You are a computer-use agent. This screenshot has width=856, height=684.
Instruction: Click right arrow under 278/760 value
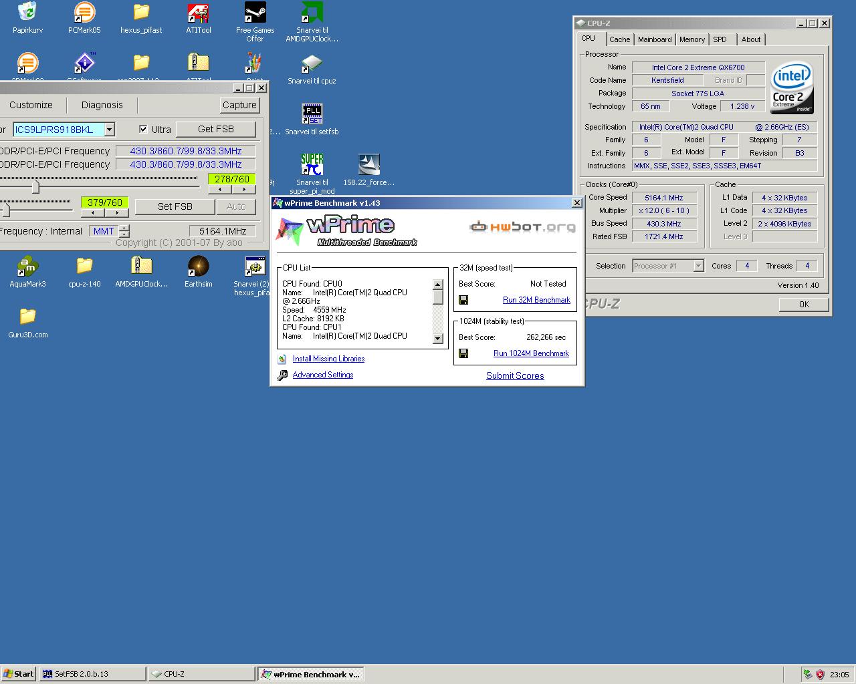243,190
